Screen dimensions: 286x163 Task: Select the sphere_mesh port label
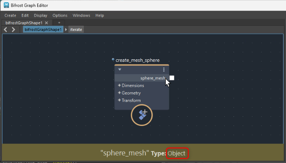click(x=153, y=78)
